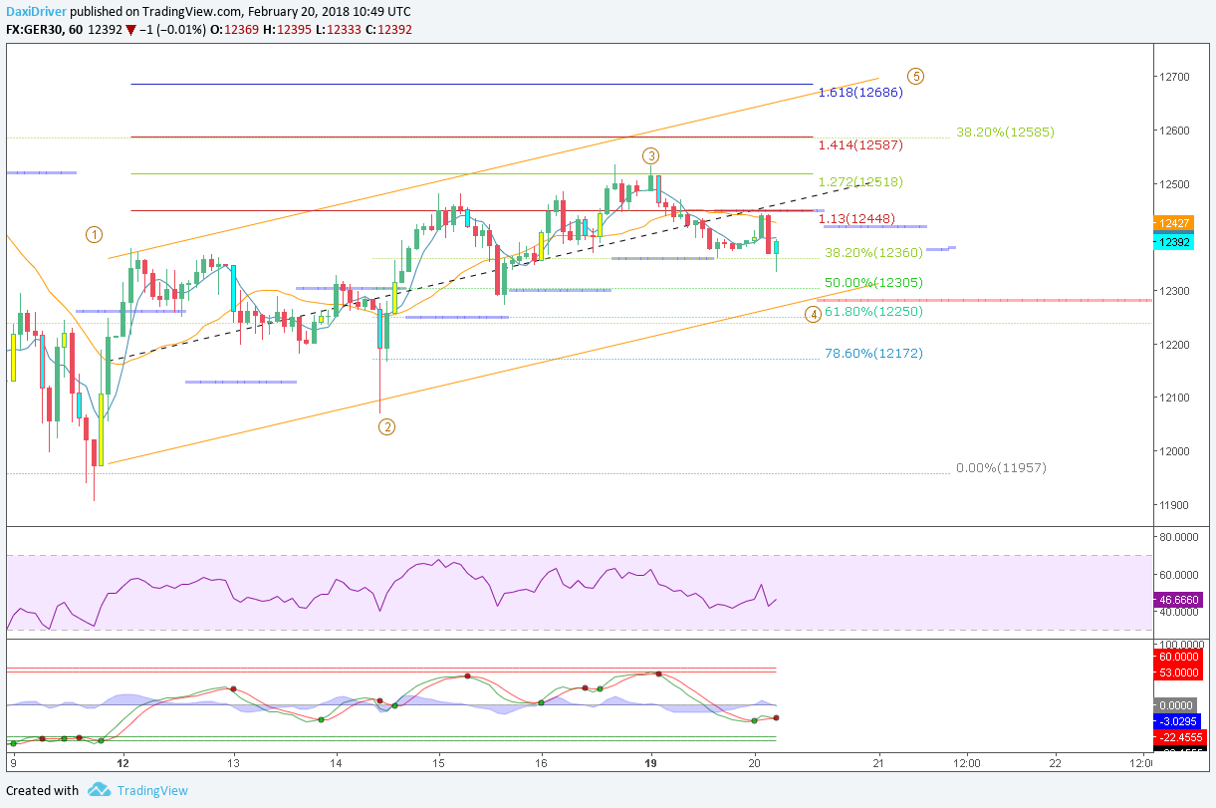Image resolution: width=1216 pixels, height=808 pixels.
Task: Click the H:12395 high value
Action: click(x=287, y=30)
